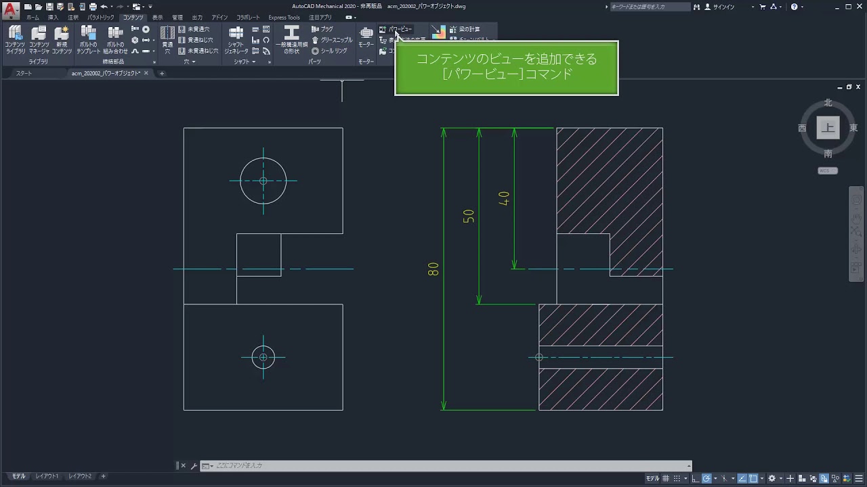This screenshot has height=487, width=867.
Task: Click 上 on the ViewCube
Action: (827, 127)
